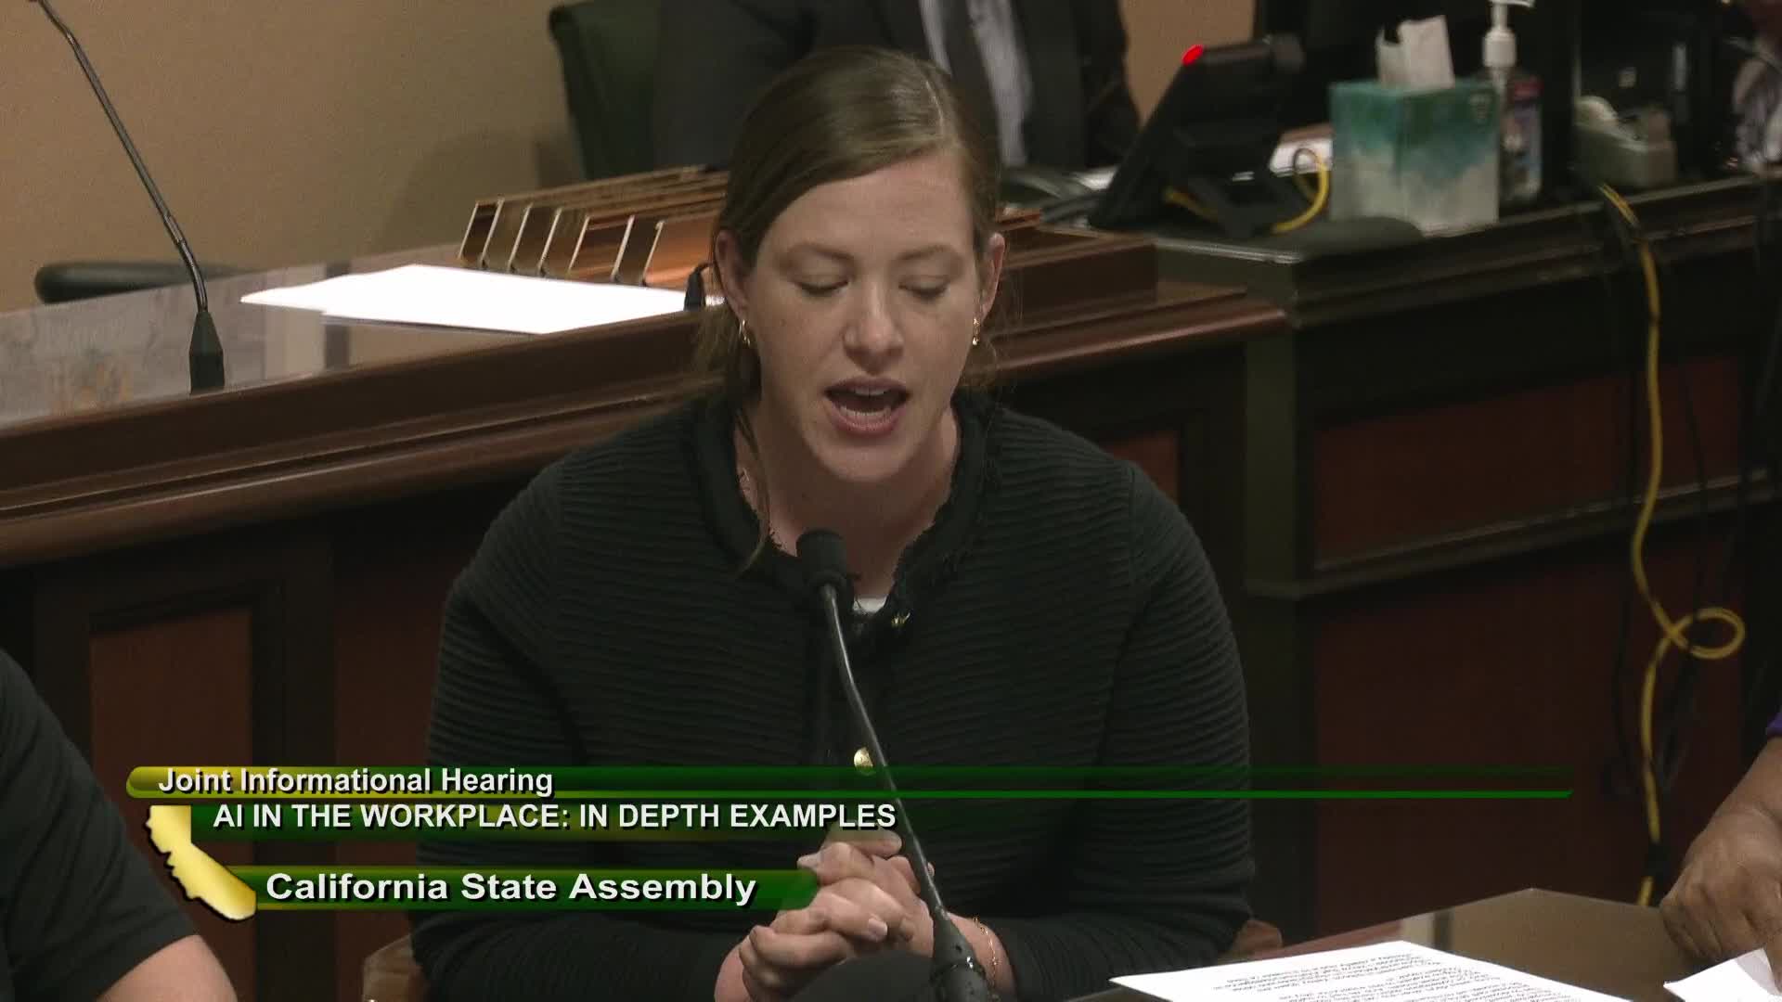This screenshot has width=1782, height=1002.
Task: Click the "California State Assembly" label
Action: tap(510, 887)
